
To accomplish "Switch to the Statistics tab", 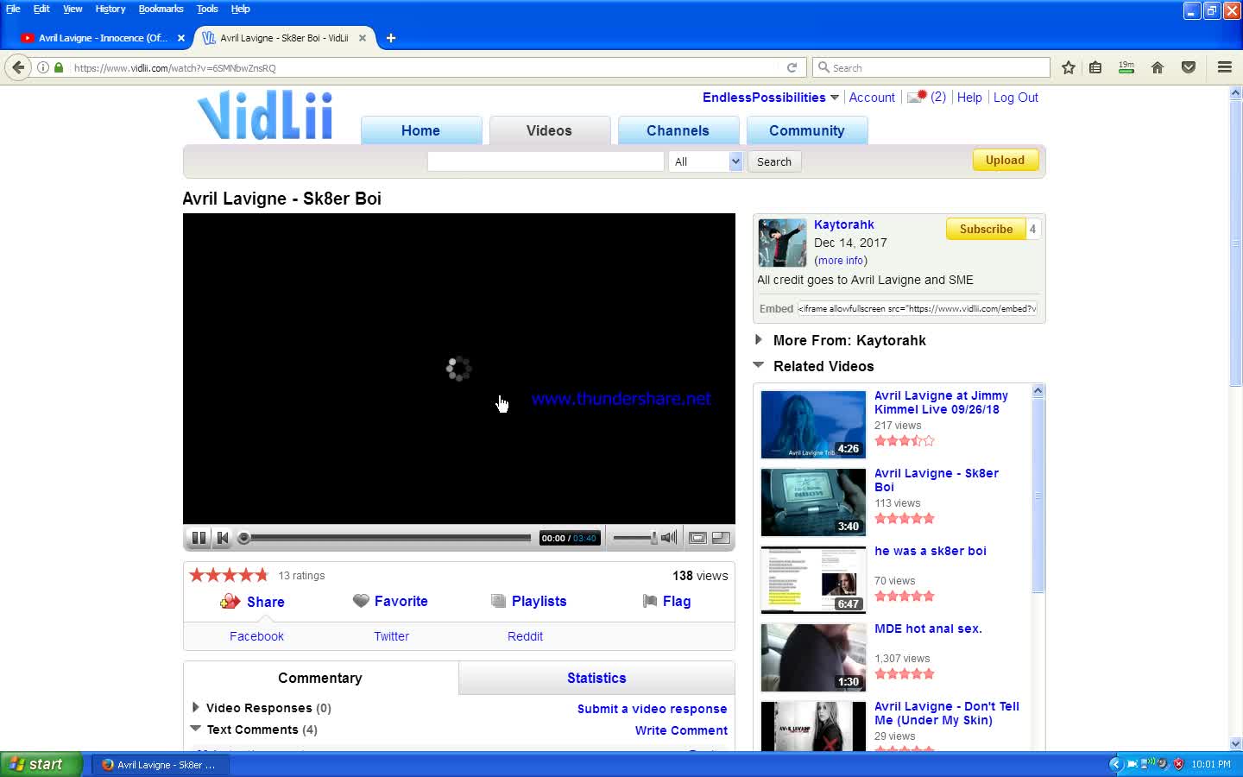I will (596, 678).
